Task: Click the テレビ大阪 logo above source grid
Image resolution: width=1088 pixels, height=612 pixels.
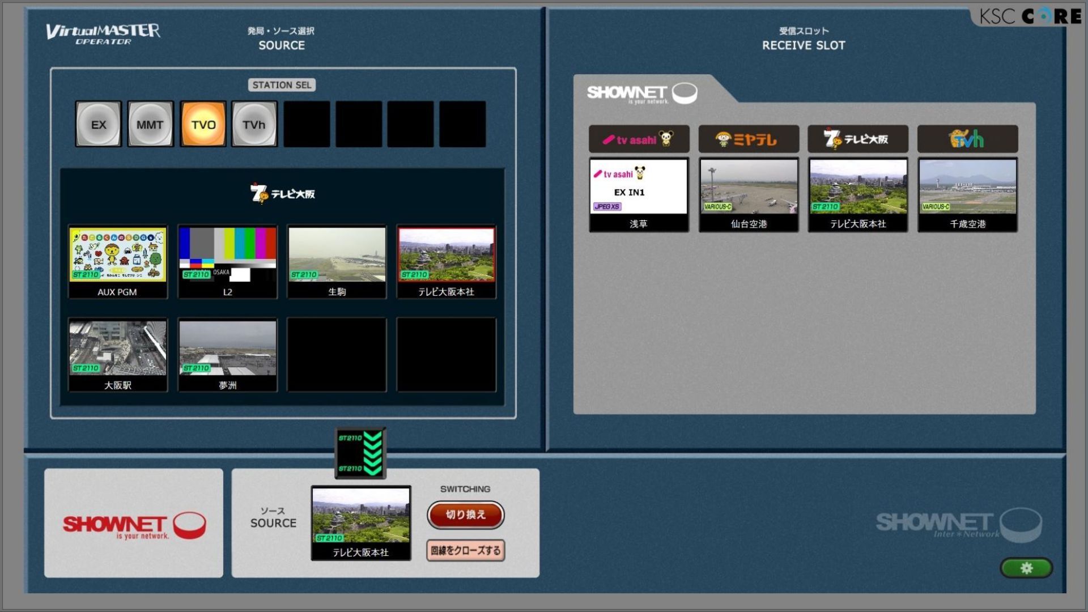Action: pyautogui.click(x=283, y=193)
